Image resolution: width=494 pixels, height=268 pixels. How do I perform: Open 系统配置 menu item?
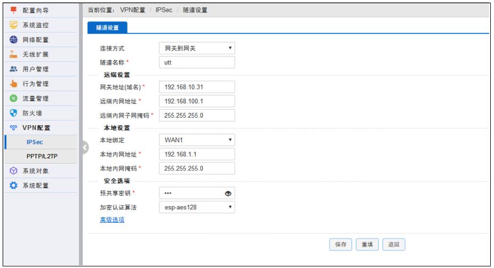[41, 185]
